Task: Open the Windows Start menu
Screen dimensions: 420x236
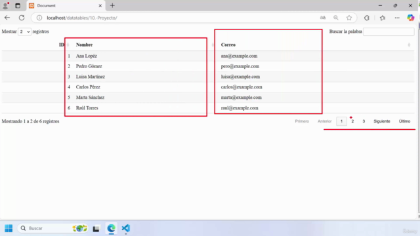Action: [x=9, y=228]
